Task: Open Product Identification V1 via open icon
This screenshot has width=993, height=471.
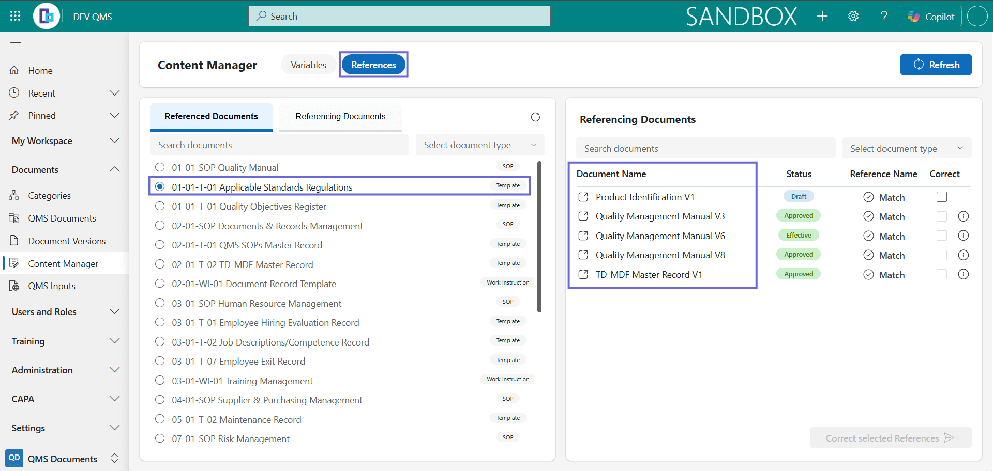Action: pos(583,197)
